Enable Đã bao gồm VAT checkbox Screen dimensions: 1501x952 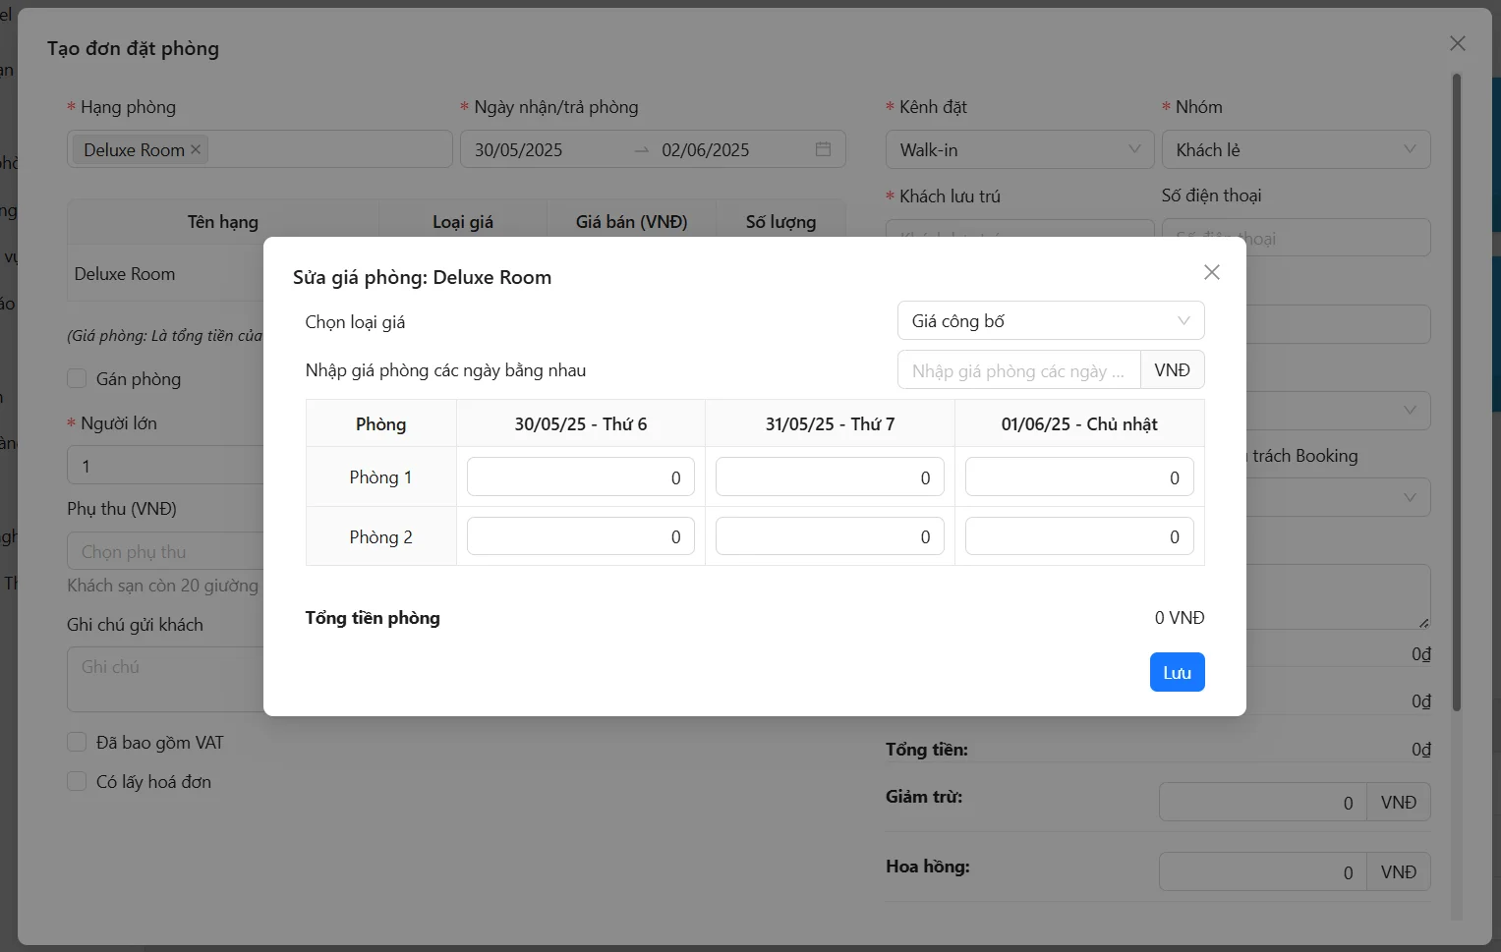point(77,743)
